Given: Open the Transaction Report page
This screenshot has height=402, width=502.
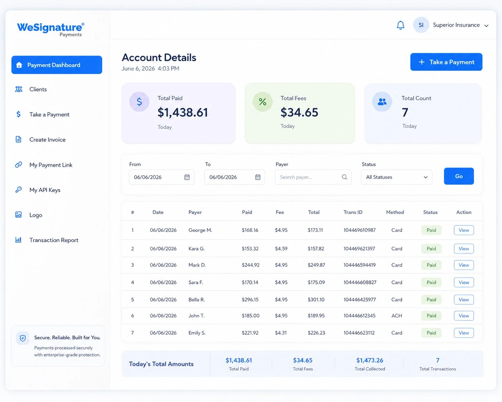Looking at the screenshot, I should click(54, 240).
